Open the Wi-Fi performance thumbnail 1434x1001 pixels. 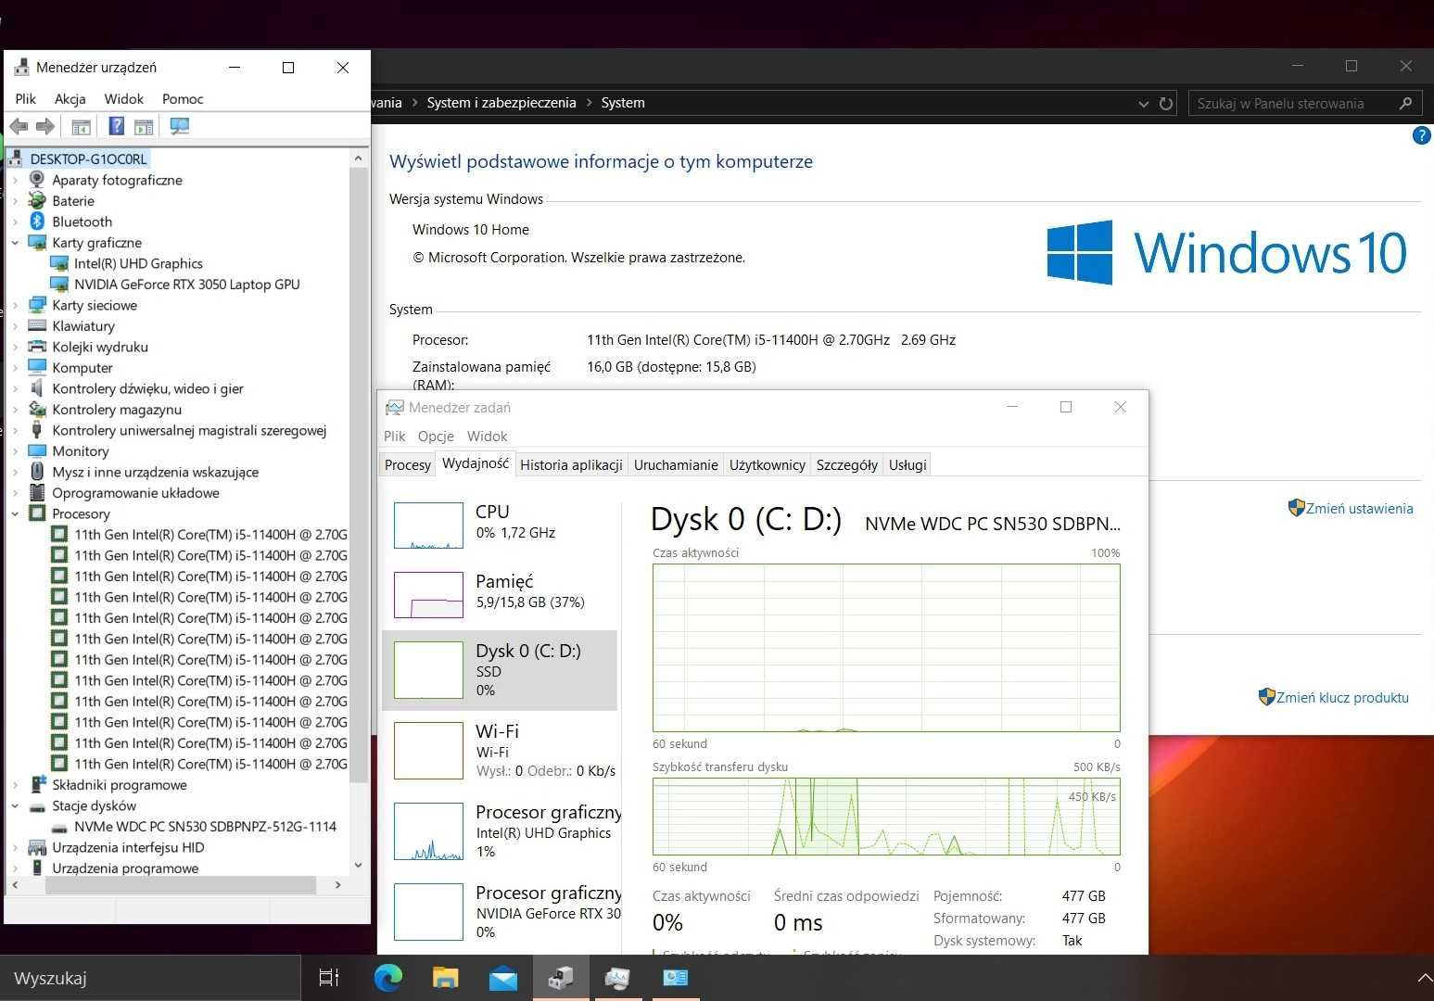tap(428, 751)
